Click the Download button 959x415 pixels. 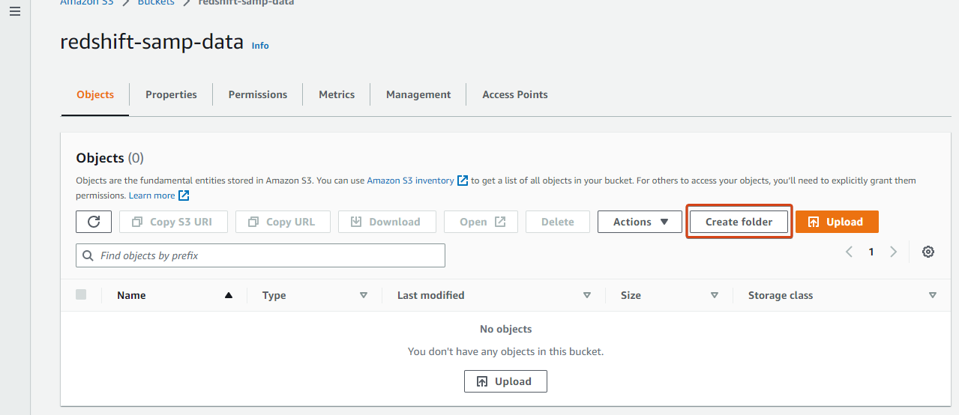click(x=387, y=222)
